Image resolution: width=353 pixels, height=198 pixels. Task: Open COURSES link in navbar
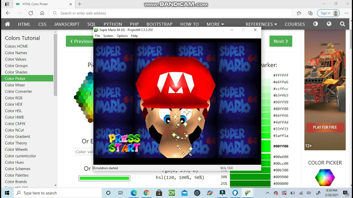coord(295,24)
